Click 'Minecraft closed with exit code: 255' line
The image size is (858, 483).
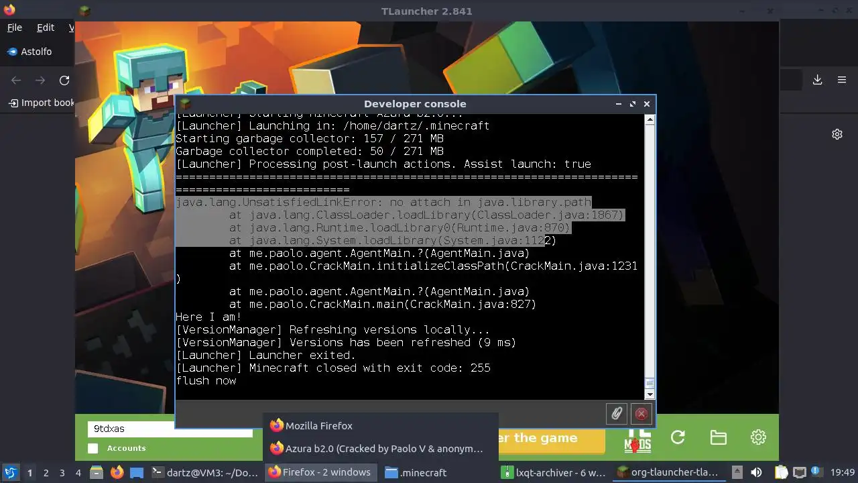333,368
